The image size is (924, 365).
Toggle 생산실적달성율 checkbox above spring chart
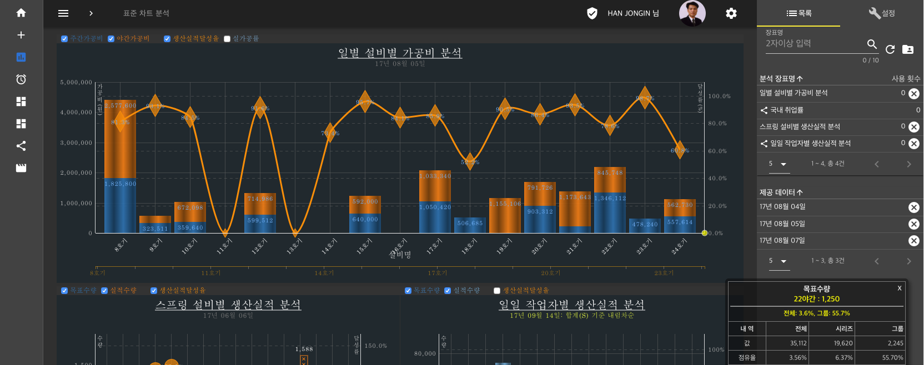tap(154, 291)
